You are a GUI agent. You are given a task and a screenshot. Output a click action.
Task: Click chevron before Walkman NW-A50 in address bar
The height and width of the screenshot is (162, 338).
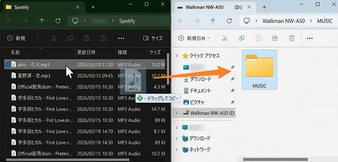[x=256, y=21]
